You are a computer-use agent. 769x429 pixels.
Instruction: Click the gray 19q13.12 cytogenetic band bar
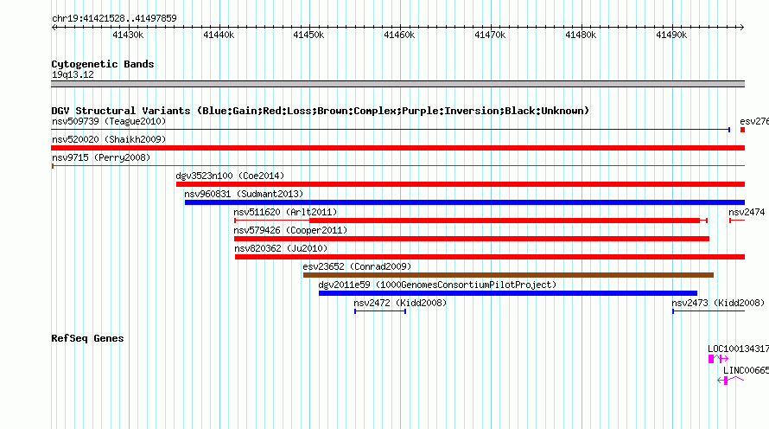(397, 84)
